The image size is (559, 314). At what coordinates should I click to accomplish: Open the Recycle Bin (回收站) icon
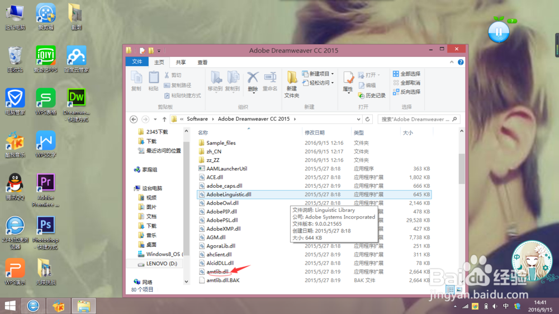[x=15, y=59]
